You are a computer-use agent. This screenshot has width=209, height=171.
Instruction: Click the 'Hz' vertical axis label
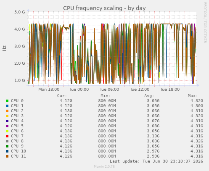tap(4, 48)
